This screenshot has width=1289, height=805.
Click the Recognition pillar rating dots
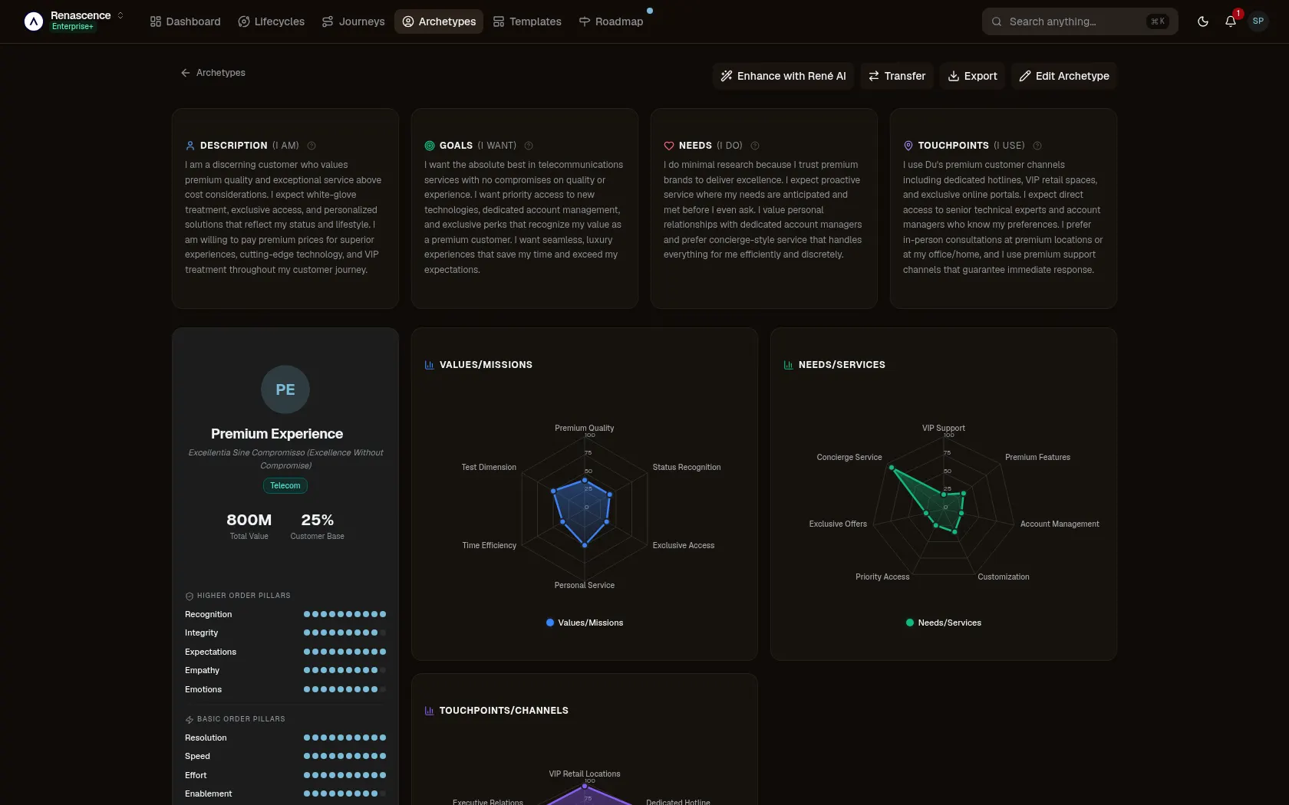point(345,614)
